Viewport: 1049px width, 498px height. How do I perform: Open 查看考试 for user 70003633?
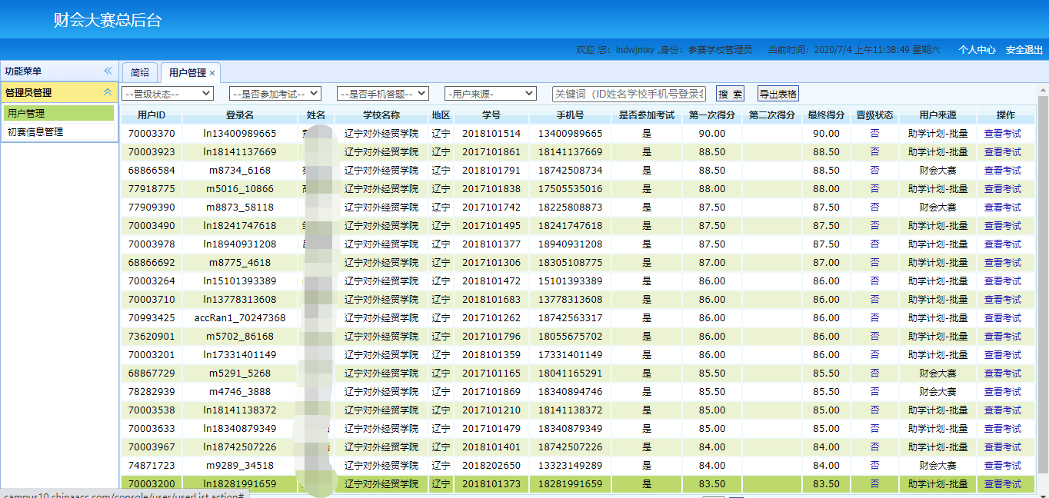pos(1003,429)
